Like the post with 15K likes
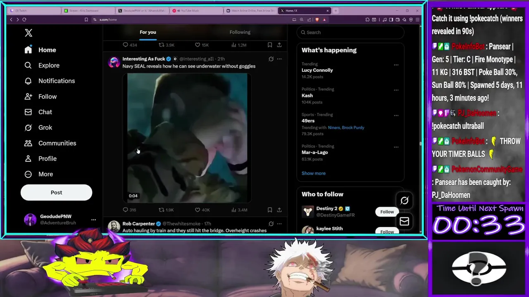This screenshot has width=529, height=297. click(197, 45)
